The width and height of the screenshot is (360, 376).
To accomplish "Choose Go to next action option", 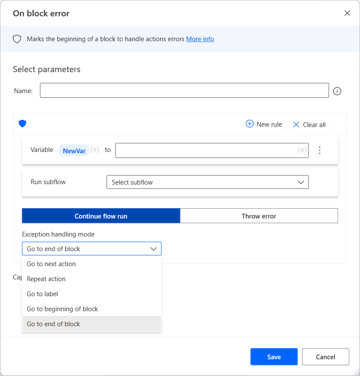I will click(x=51, y=264).
